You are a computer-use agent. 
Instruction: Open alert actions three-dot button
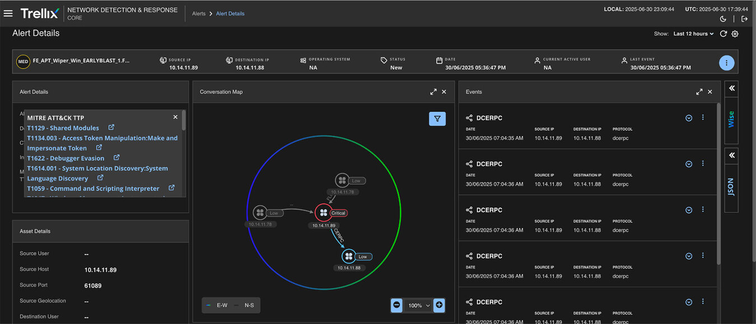[x=726, y=63]
